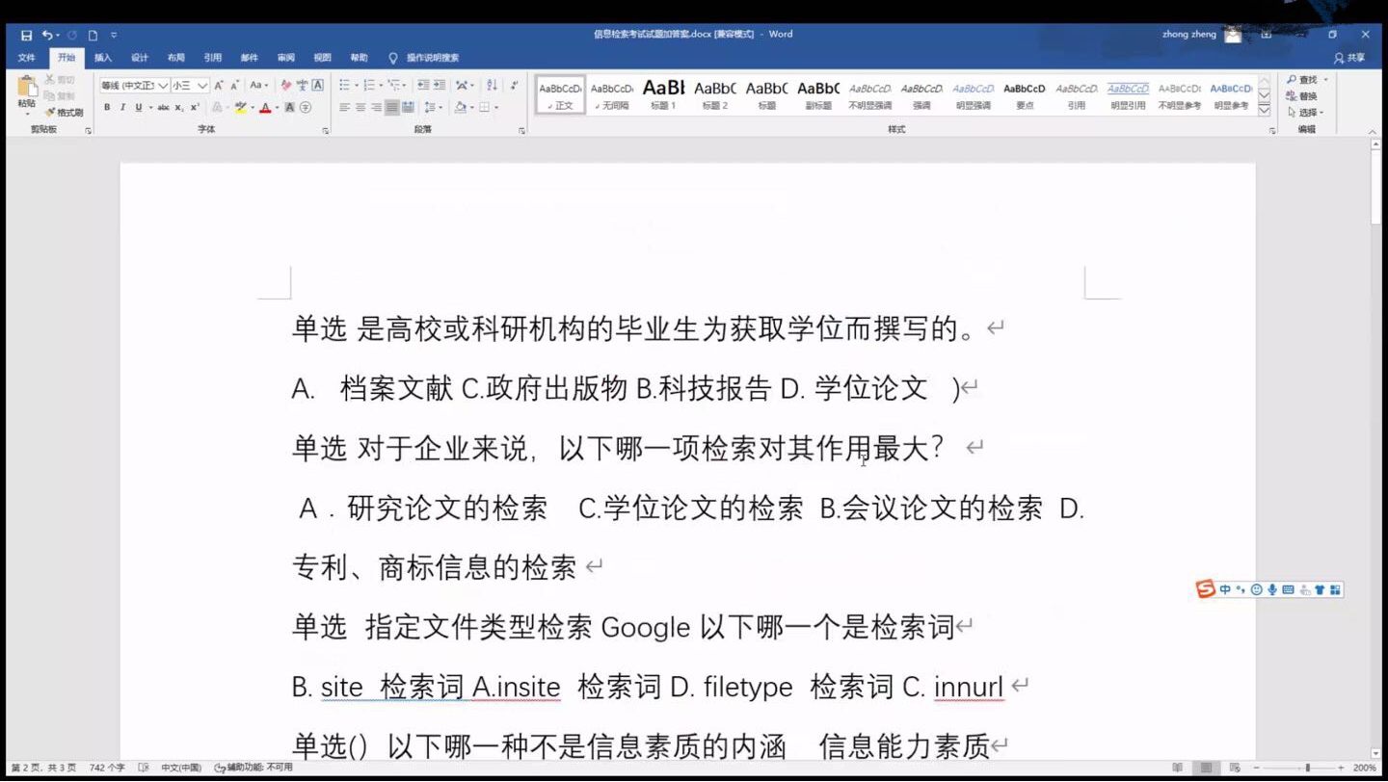This screenshot has width=1388, height=782.
Task: Click the increase indent icon
Action: coord(439,86)
